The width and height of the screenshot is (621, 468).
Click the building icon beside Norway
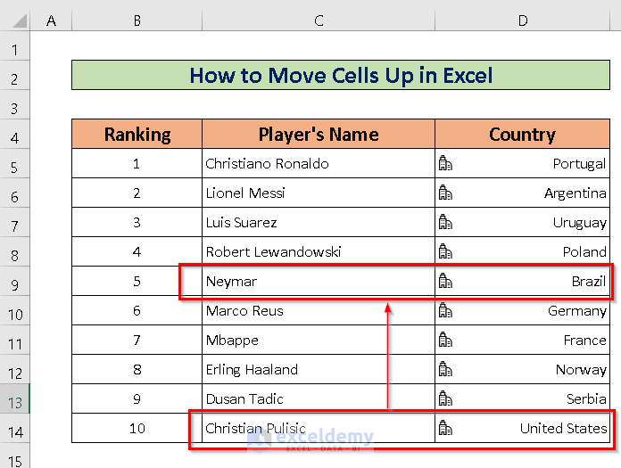[x=445, y=369]
